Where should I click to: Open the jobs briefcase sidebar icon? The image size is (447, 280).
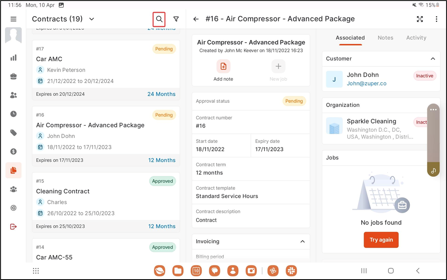(x=14, y=76)
